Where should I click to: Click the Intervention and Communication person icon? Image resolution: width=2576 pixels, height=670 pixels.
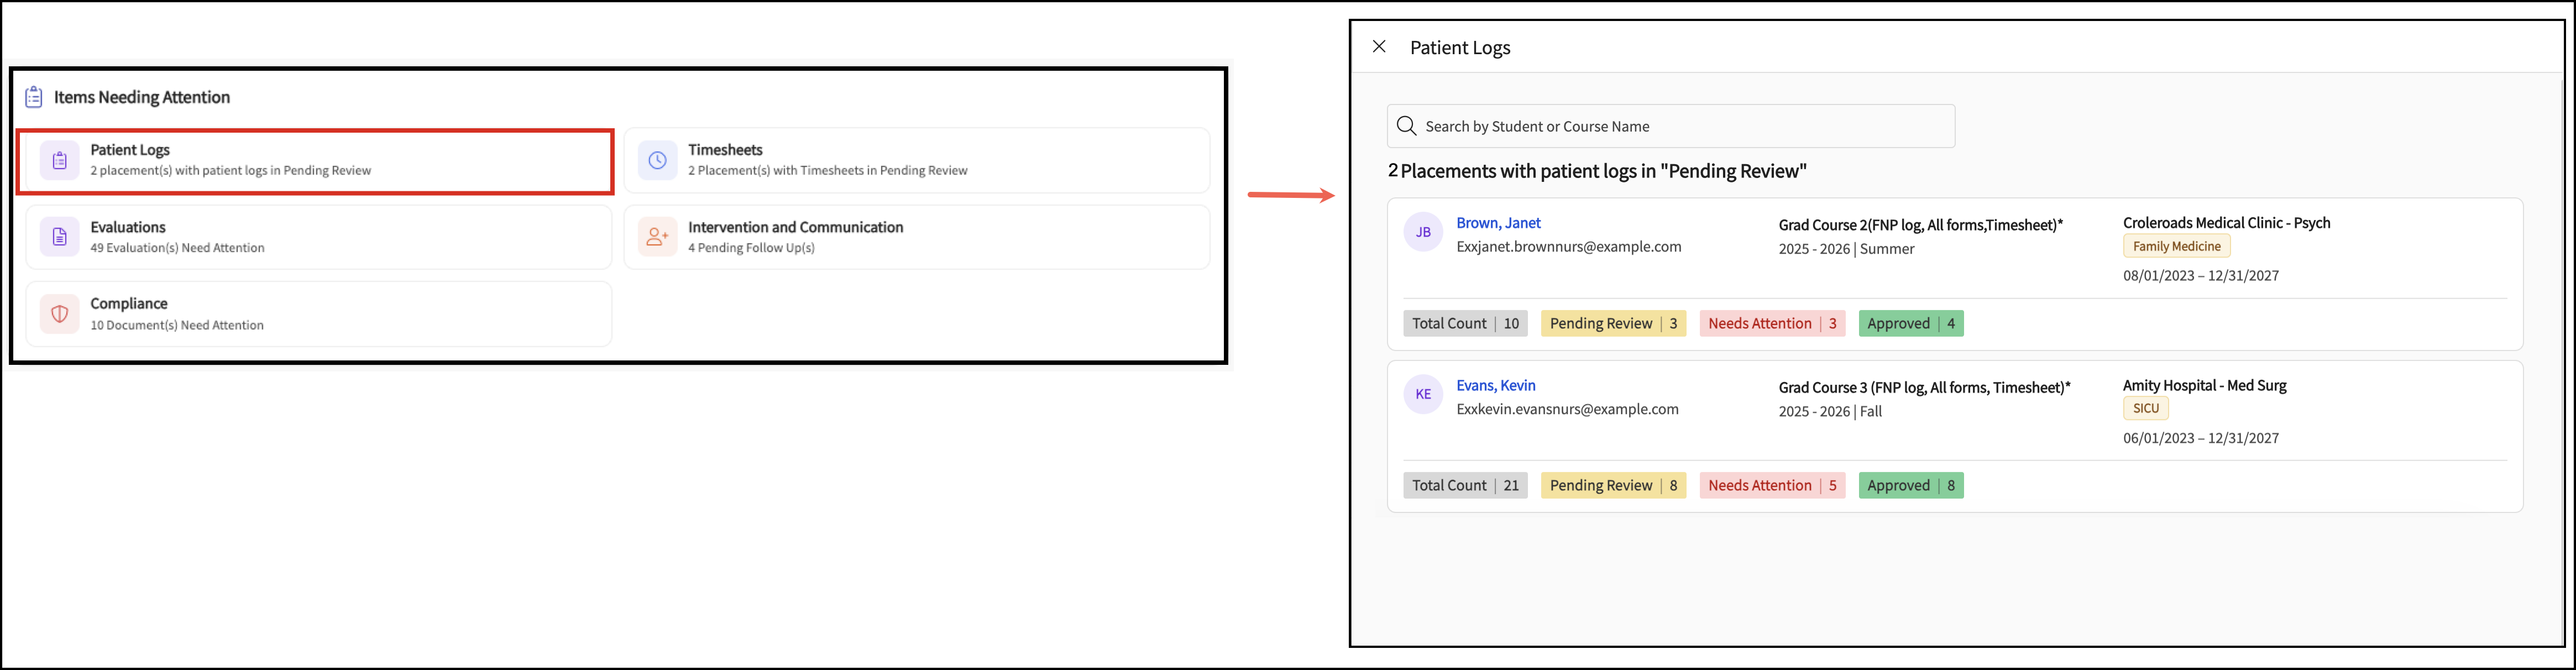[657, 237]
